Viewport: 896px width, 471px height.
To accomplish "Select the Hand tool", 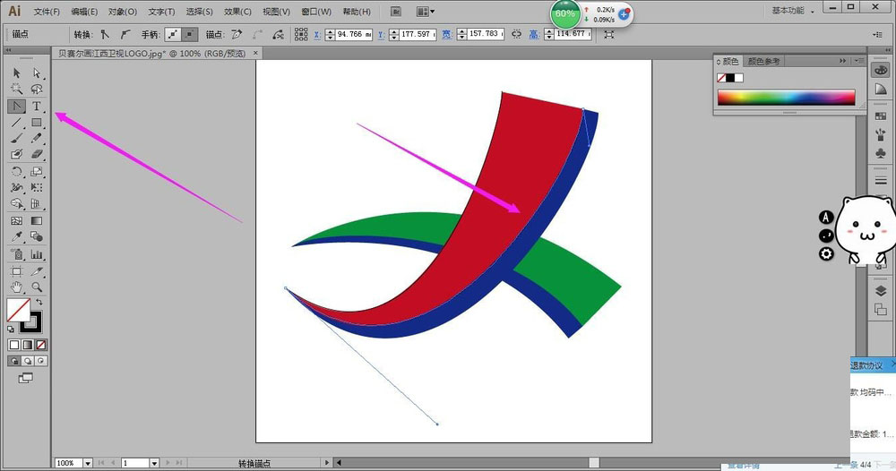I will pos(16,287).
